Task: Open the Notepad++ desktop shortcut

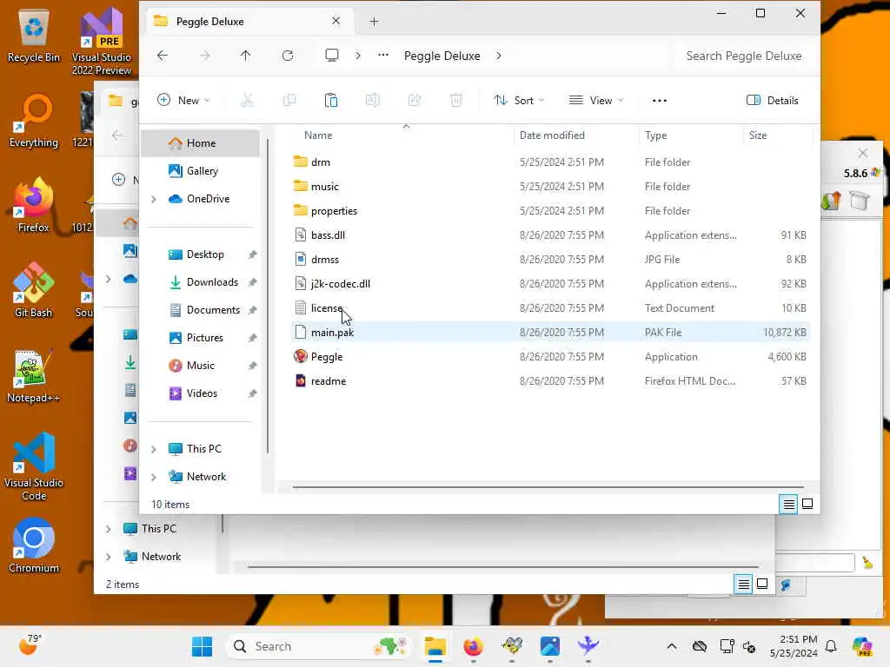Action: tap(33, 376)
